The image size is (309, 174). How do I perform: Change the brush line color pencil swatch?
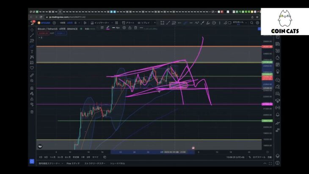pyautogui.click(x=108, y=28)
